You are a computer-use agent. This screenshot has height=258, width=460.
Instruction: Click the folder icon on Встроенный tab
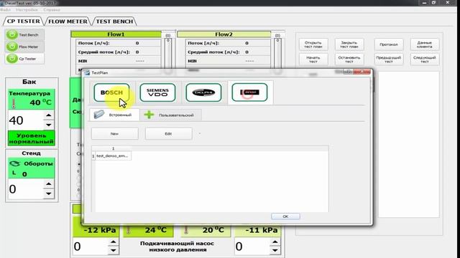(99, 115)
